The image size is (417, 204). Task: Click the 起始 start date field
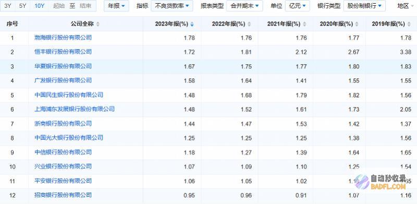(59, 6)
